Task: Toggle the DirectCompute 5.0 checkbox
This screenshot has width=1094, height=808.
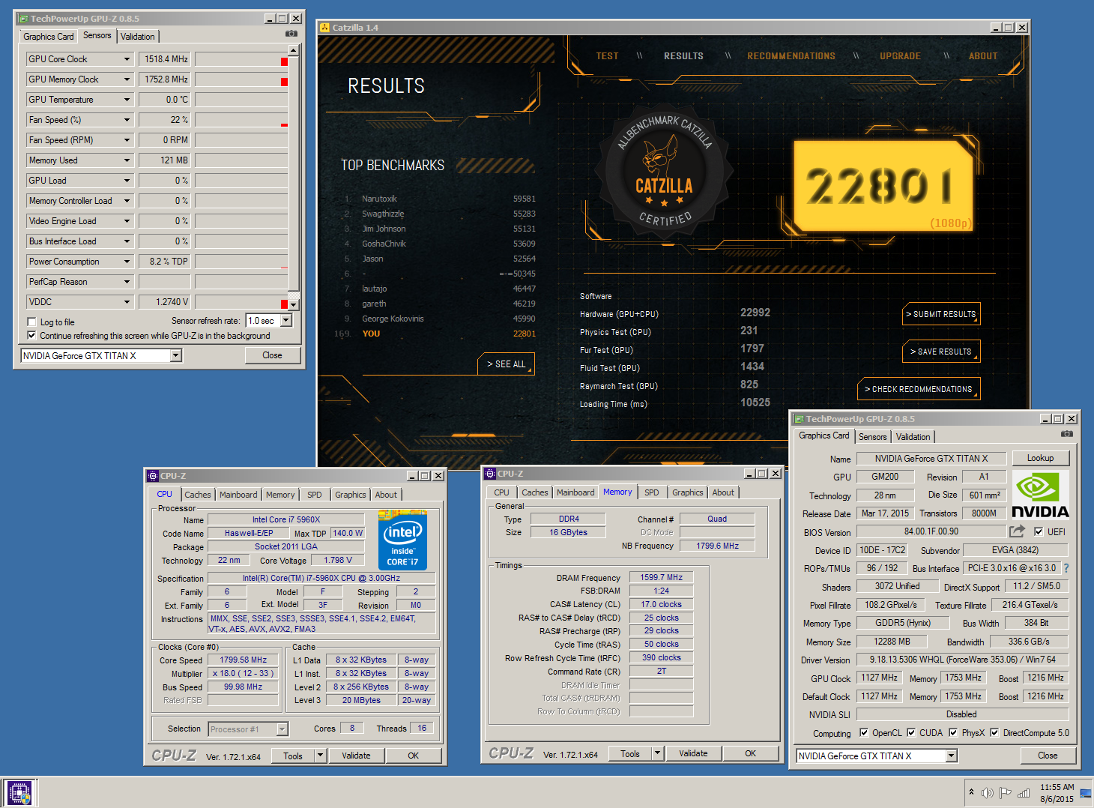Action: click(994, 733)
